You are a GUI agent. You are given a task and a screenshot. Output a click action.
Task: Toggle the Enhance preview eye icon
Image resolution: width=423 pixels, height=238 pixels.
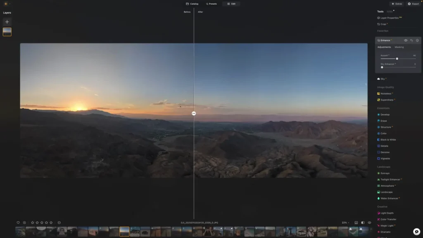[405, 40]
